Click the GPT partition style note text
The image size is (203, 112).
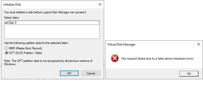(x=48, y=62)
